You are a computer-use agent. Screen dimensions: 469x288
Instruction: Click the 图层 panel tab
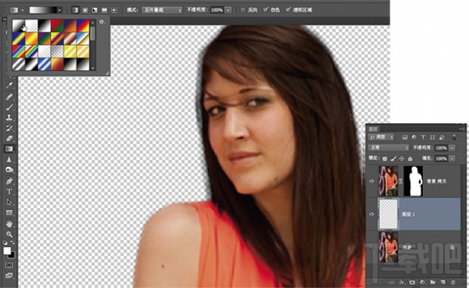373,129
